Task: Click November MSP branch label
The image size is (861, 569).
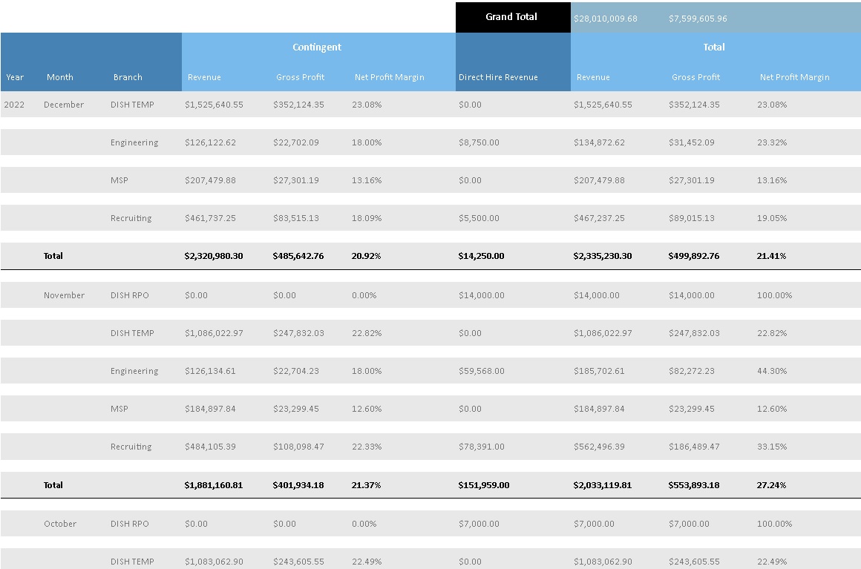Action: pos(120,409)
